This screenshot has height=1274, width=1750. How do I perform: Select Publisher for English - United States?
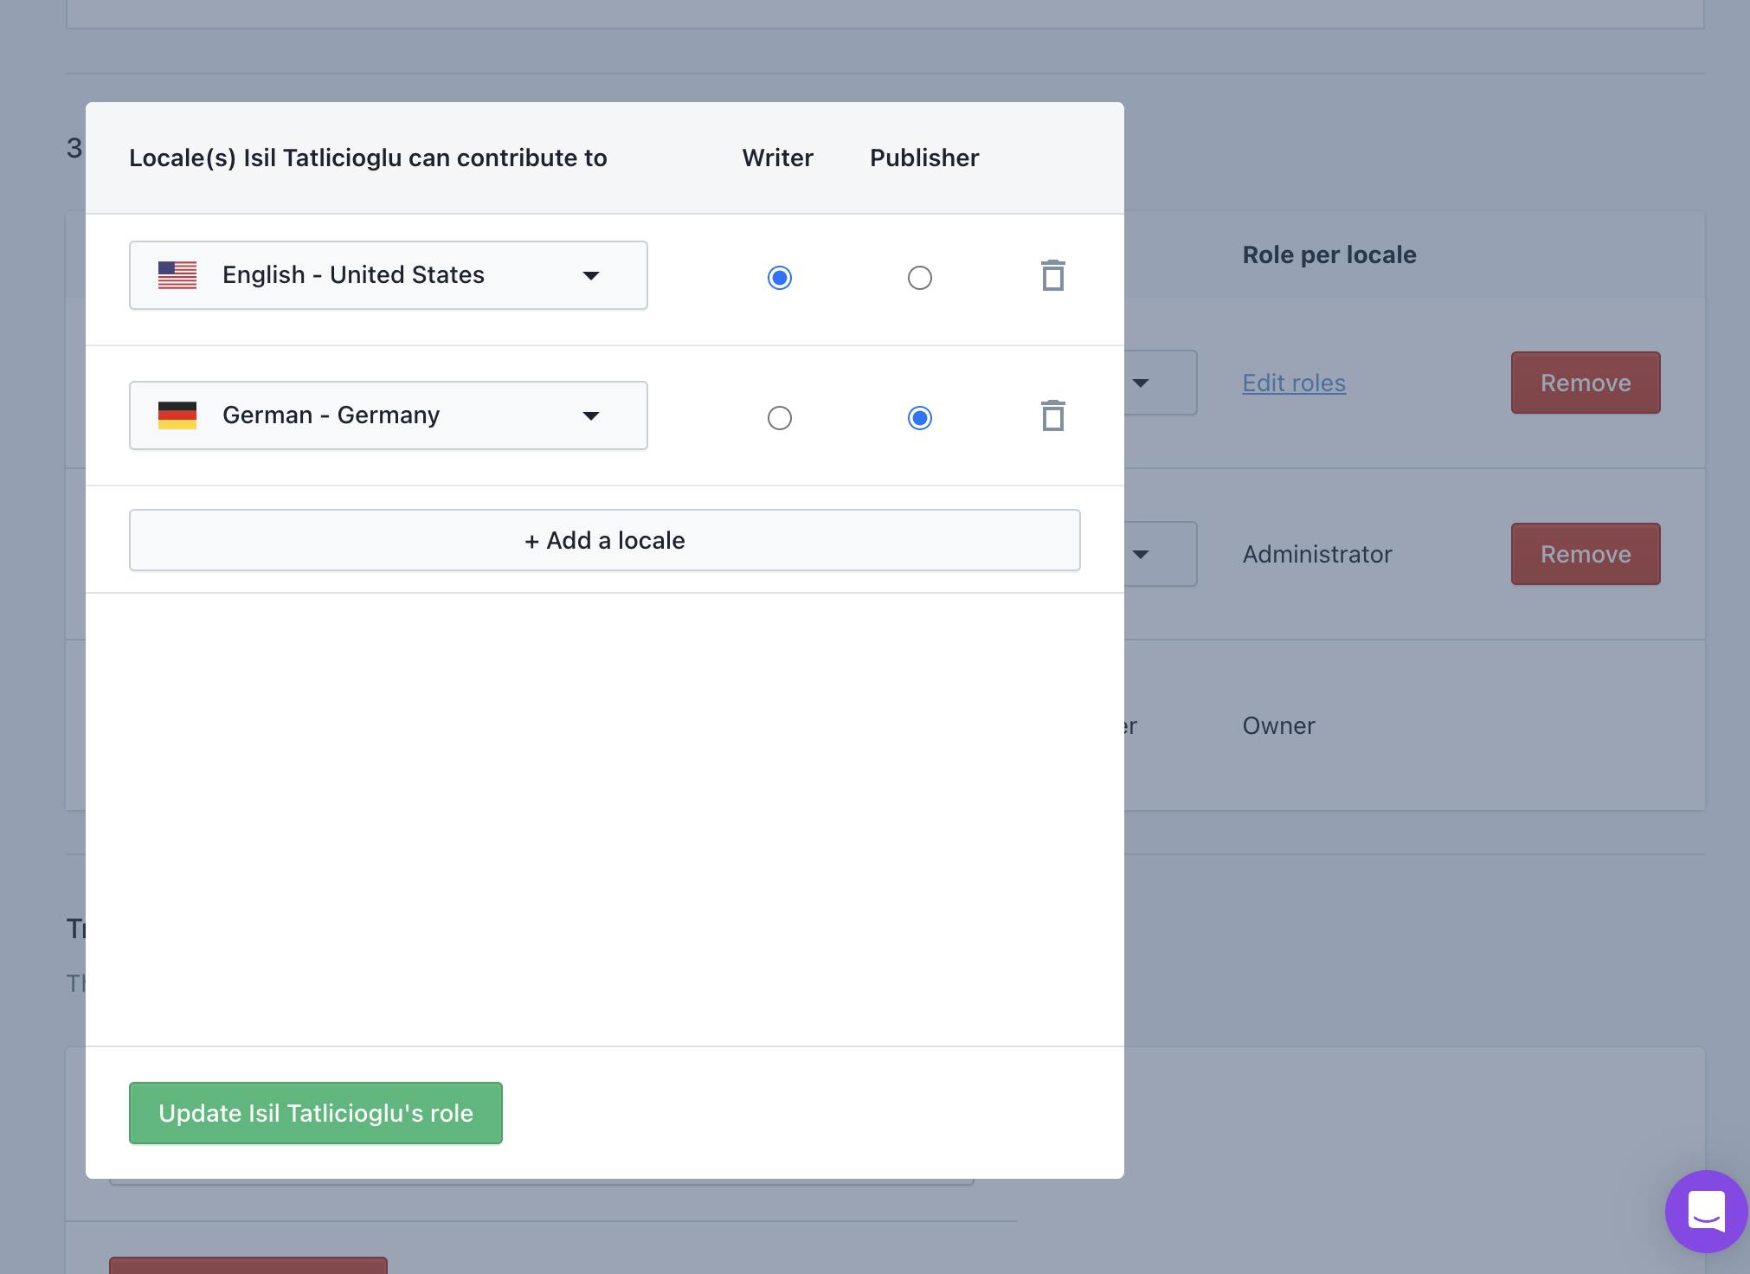(x=919, y=278)
